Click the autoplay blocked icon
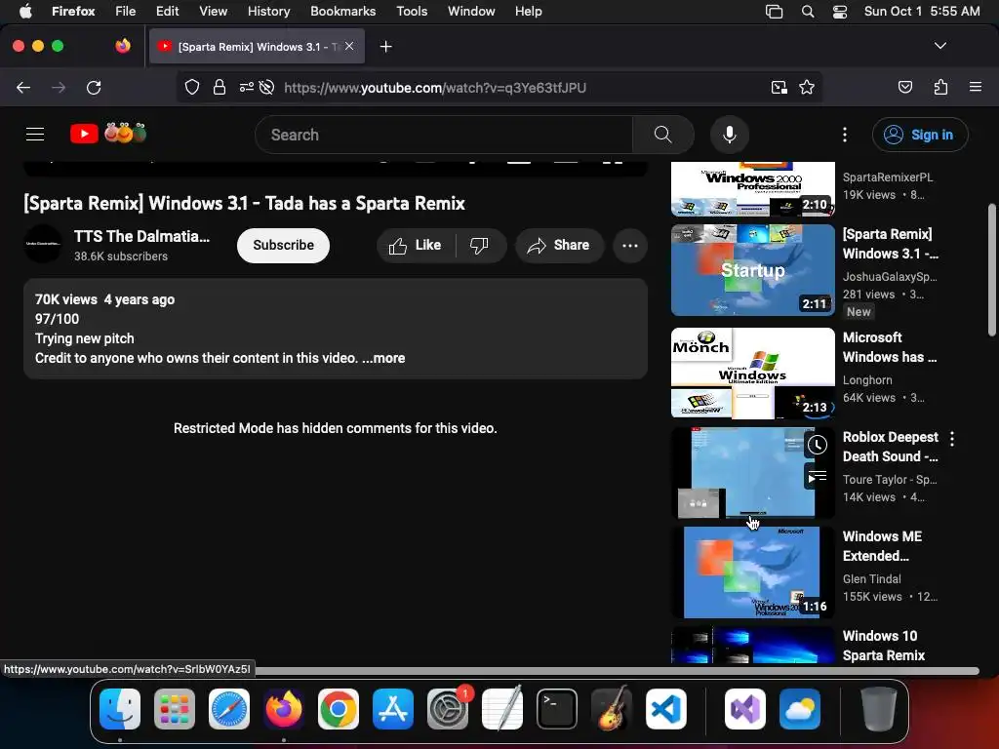This screenshot has width=999, height=749. click(x=267, y=87)
